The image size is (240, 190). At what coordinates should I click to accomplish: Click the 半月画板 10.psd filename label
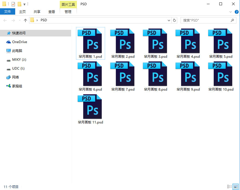point(221,89)
